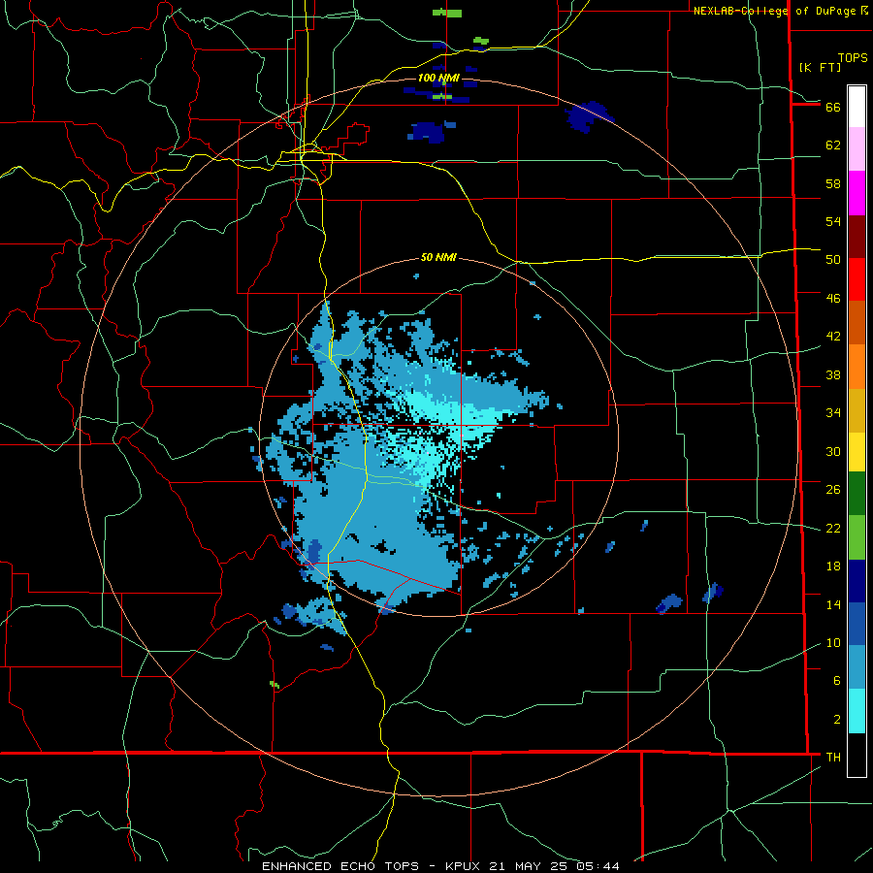Click 'ENHANCED ECHO TOPS' product title
Screen dimensions: 873x873
click(x=339, y=866)
